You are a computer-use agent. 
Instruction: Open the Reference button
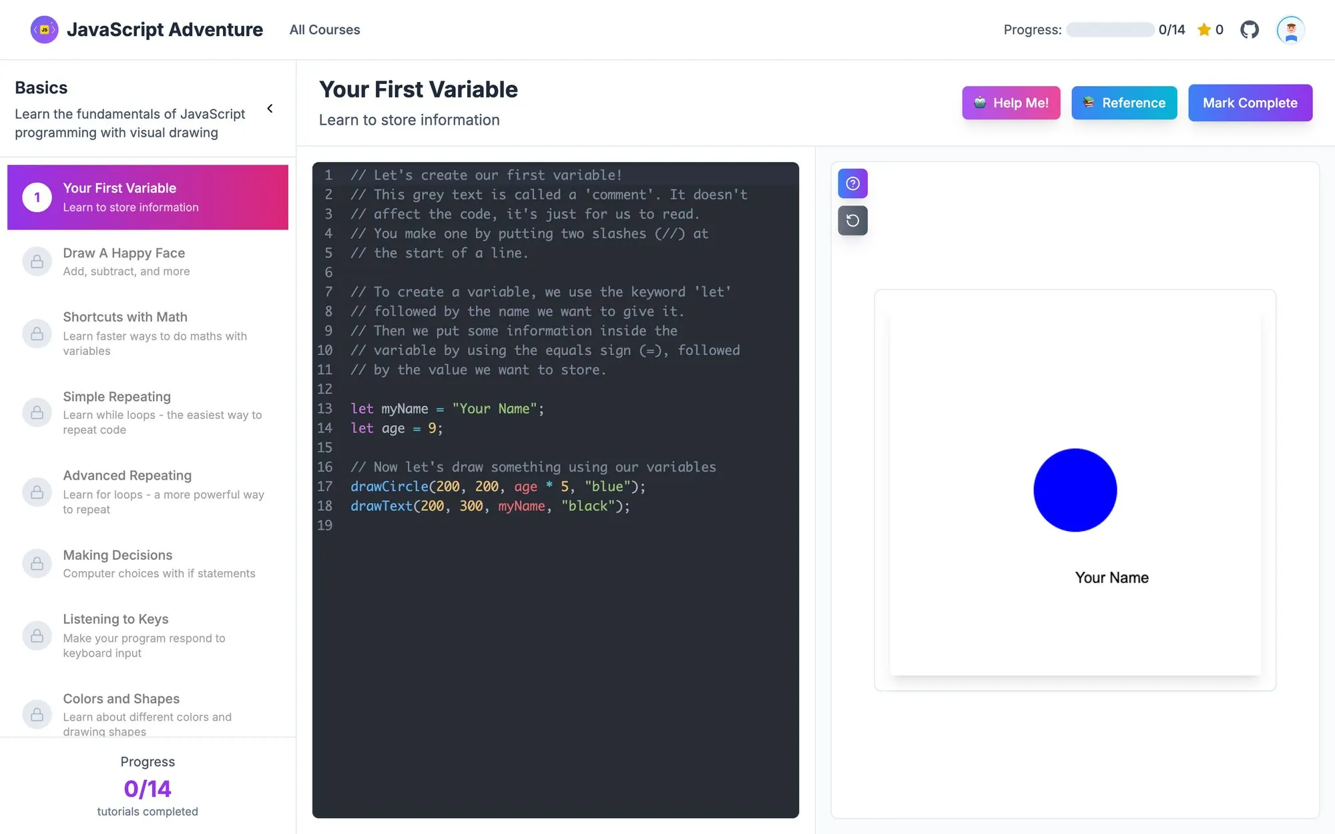pyautogui.click(x=1124, y=103)
